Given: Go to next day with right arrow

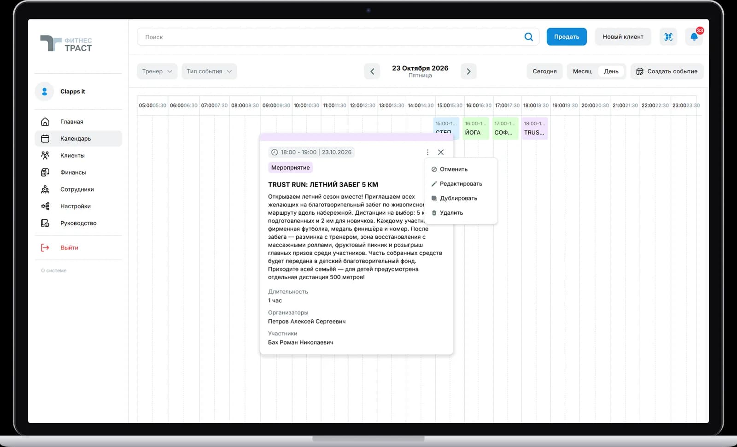Looking at the screenshot, I should tap(468, 71).
